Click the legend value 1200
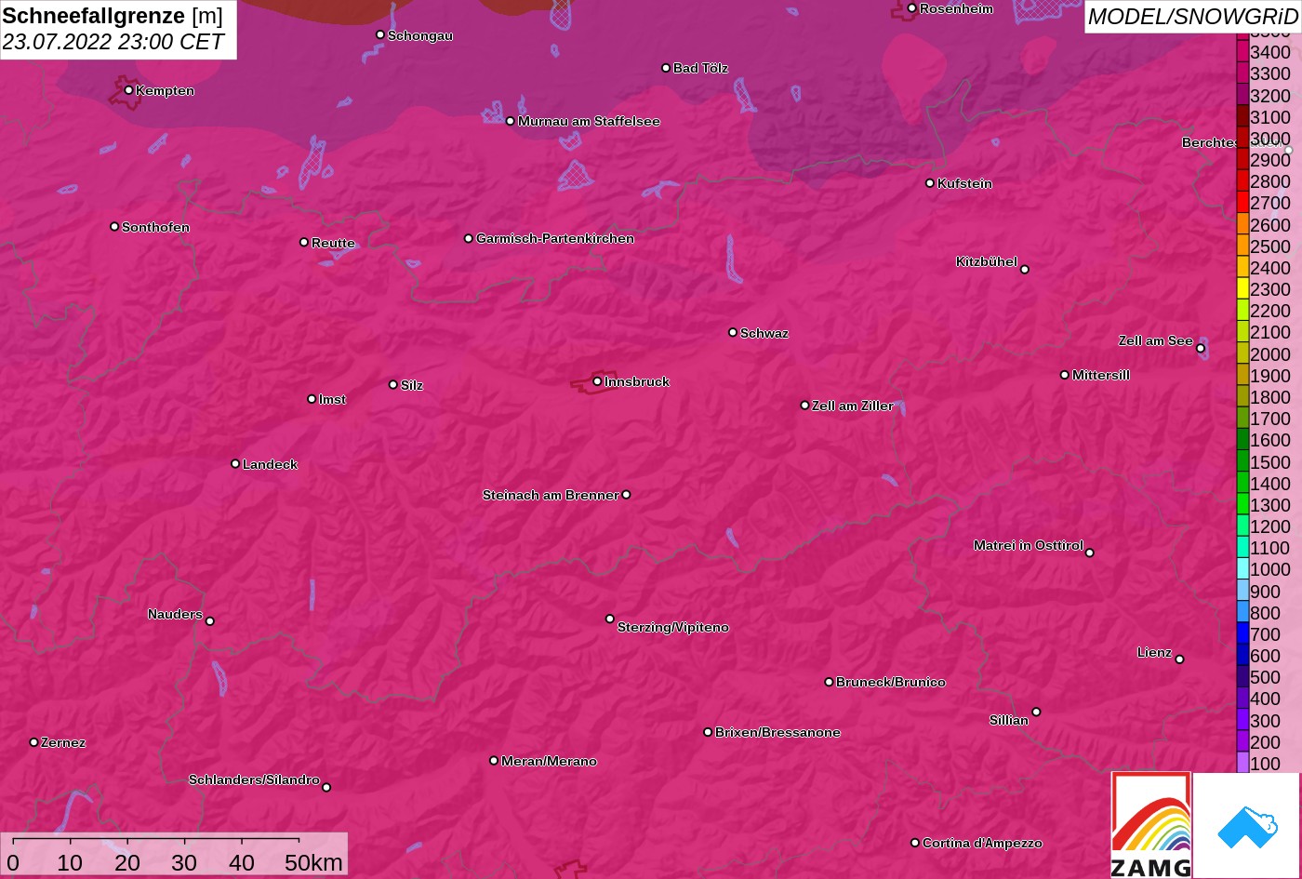 click(1270, 526)
